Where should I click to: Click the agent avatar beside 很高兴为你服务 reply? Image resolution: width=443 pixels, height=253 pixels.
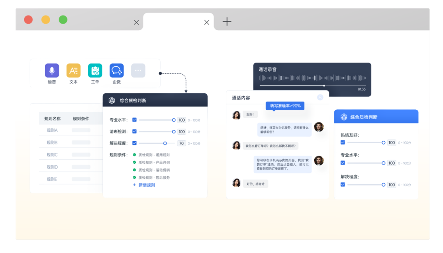coord(319,127)
